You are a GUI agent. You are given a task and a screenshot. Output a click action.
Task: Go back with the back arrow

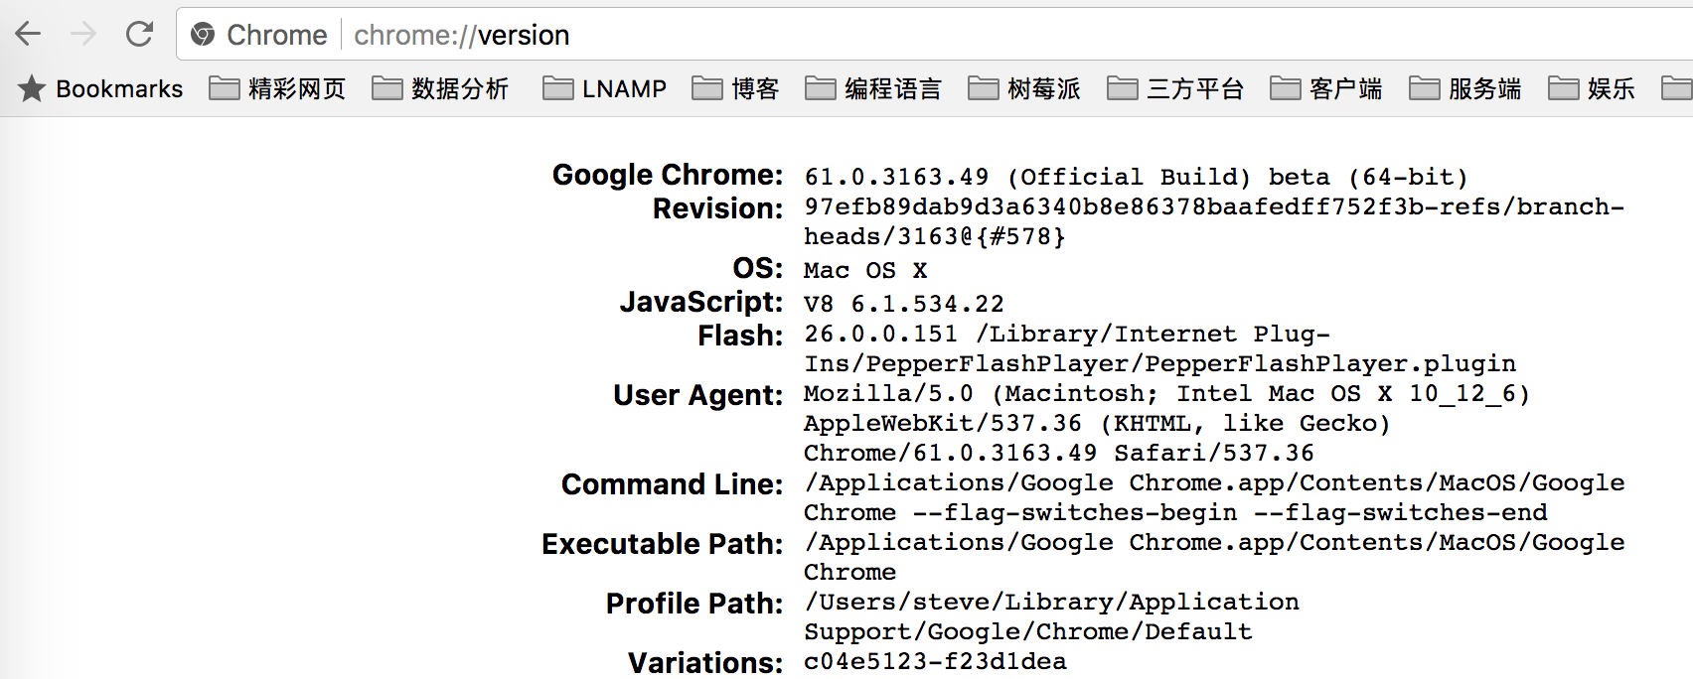click(x=28, y=35)
